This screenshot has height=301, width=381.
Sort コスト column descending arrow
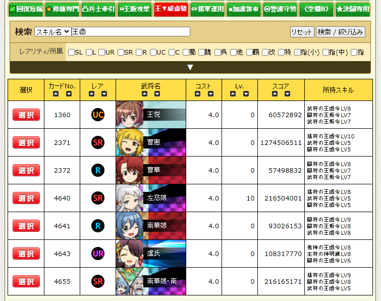210,93
